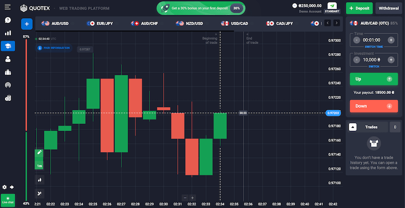Open the hamburger menu beside the Quotex logo

[8, 9]
